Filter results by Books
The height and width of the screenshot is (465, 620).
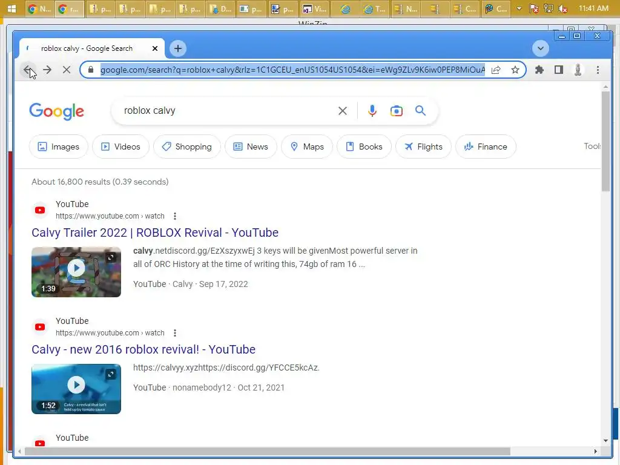[x=364, y=147]
